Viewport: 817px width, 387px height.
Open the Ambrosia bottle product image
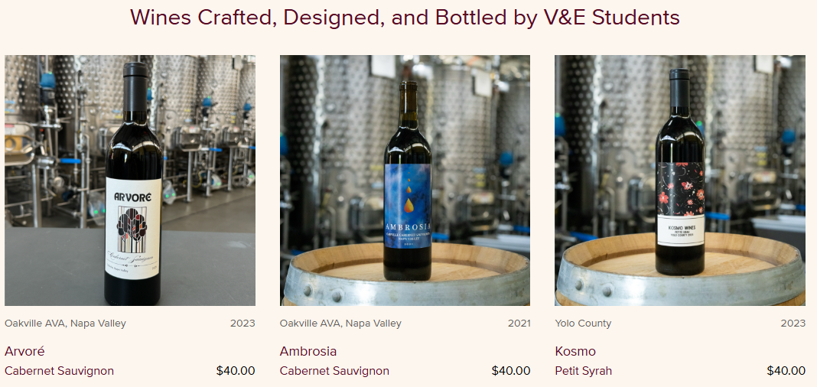[405, 180]
